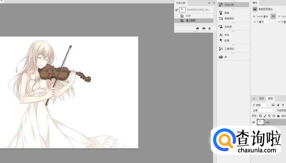Open the layer filter type dropdown
The height and width of the screenshot is (163, 286).
tap(260, 105)
